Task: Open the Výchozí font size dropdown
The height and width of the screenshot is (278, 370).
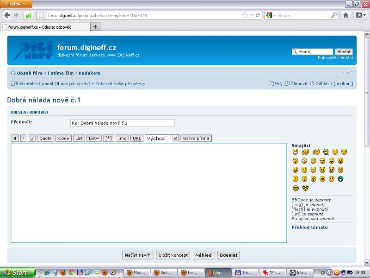Action: click(162, 138)
